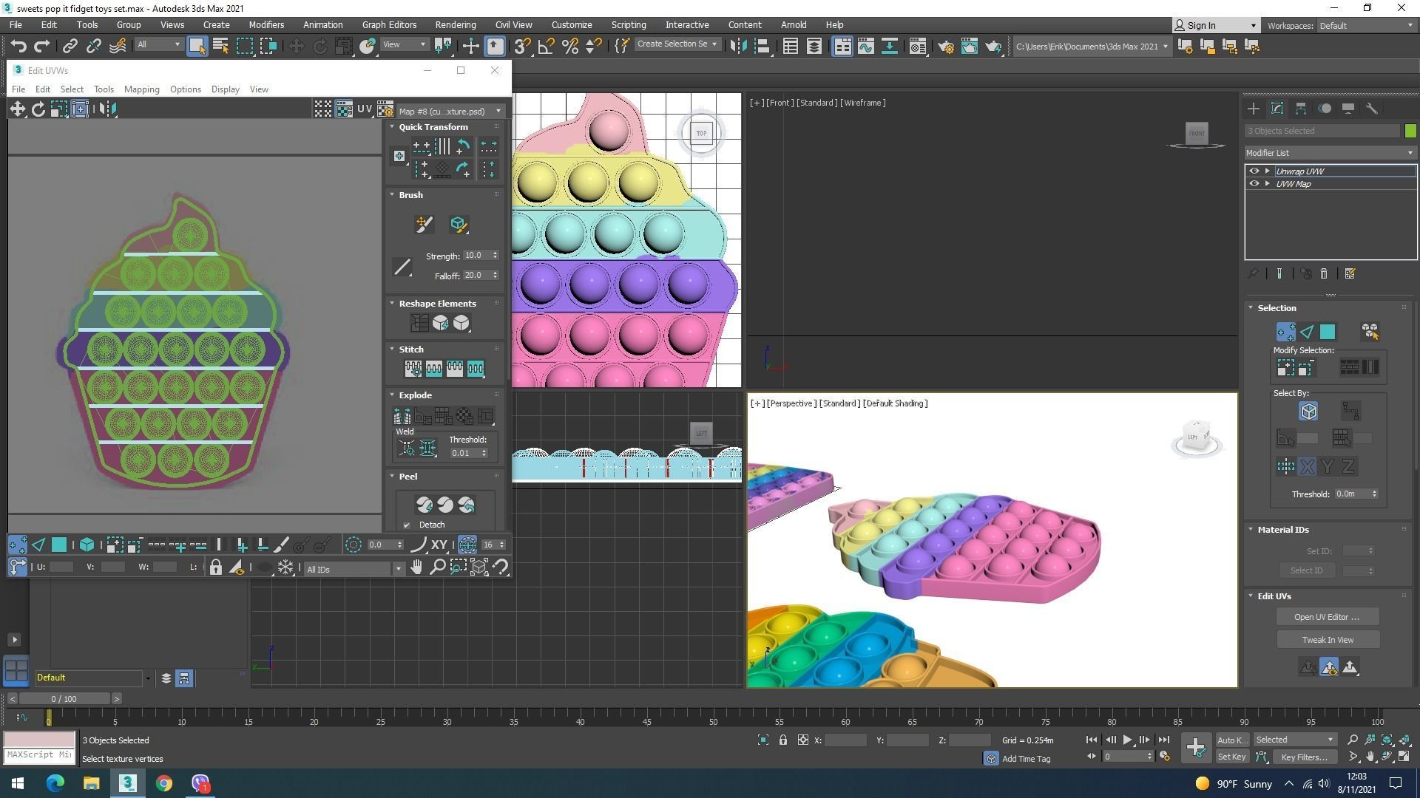Image resolution: width=1420 pixels, height=798 pixels.
Task: Click the Tweak In View button
Action: [1327, 640]
